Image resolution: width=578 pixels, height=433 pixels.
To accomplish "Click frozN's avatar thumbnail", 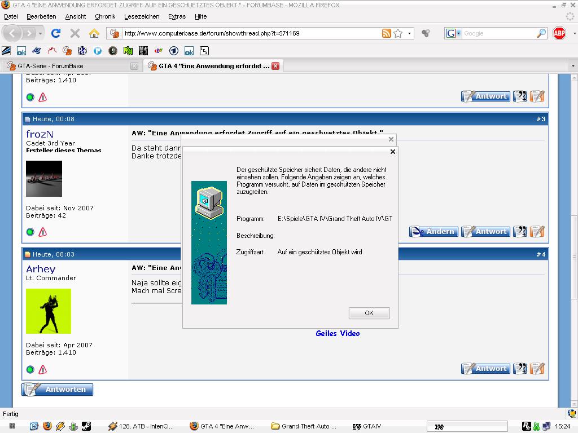I will (44, 179).
